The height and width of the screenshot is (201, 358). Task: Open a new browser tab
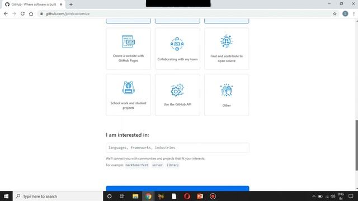pyautogui.click(x=71, y=4)
